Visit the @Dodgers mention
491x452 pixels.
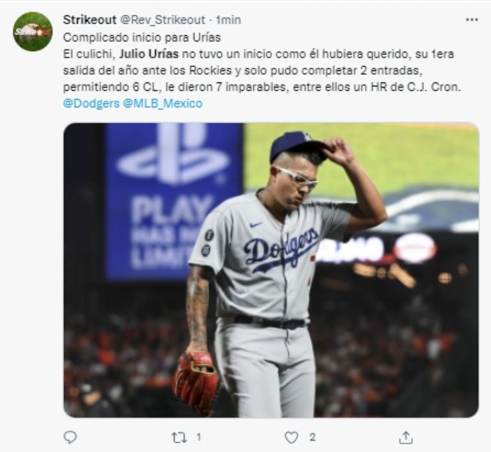[x=91, y=104]
